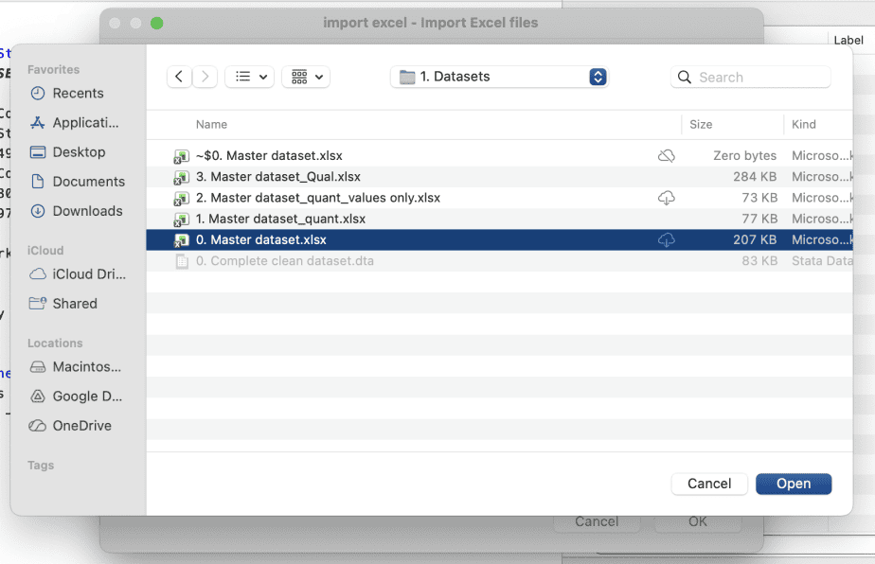
Task: Open Recents in the sidebar
Action: click(78, 94)
